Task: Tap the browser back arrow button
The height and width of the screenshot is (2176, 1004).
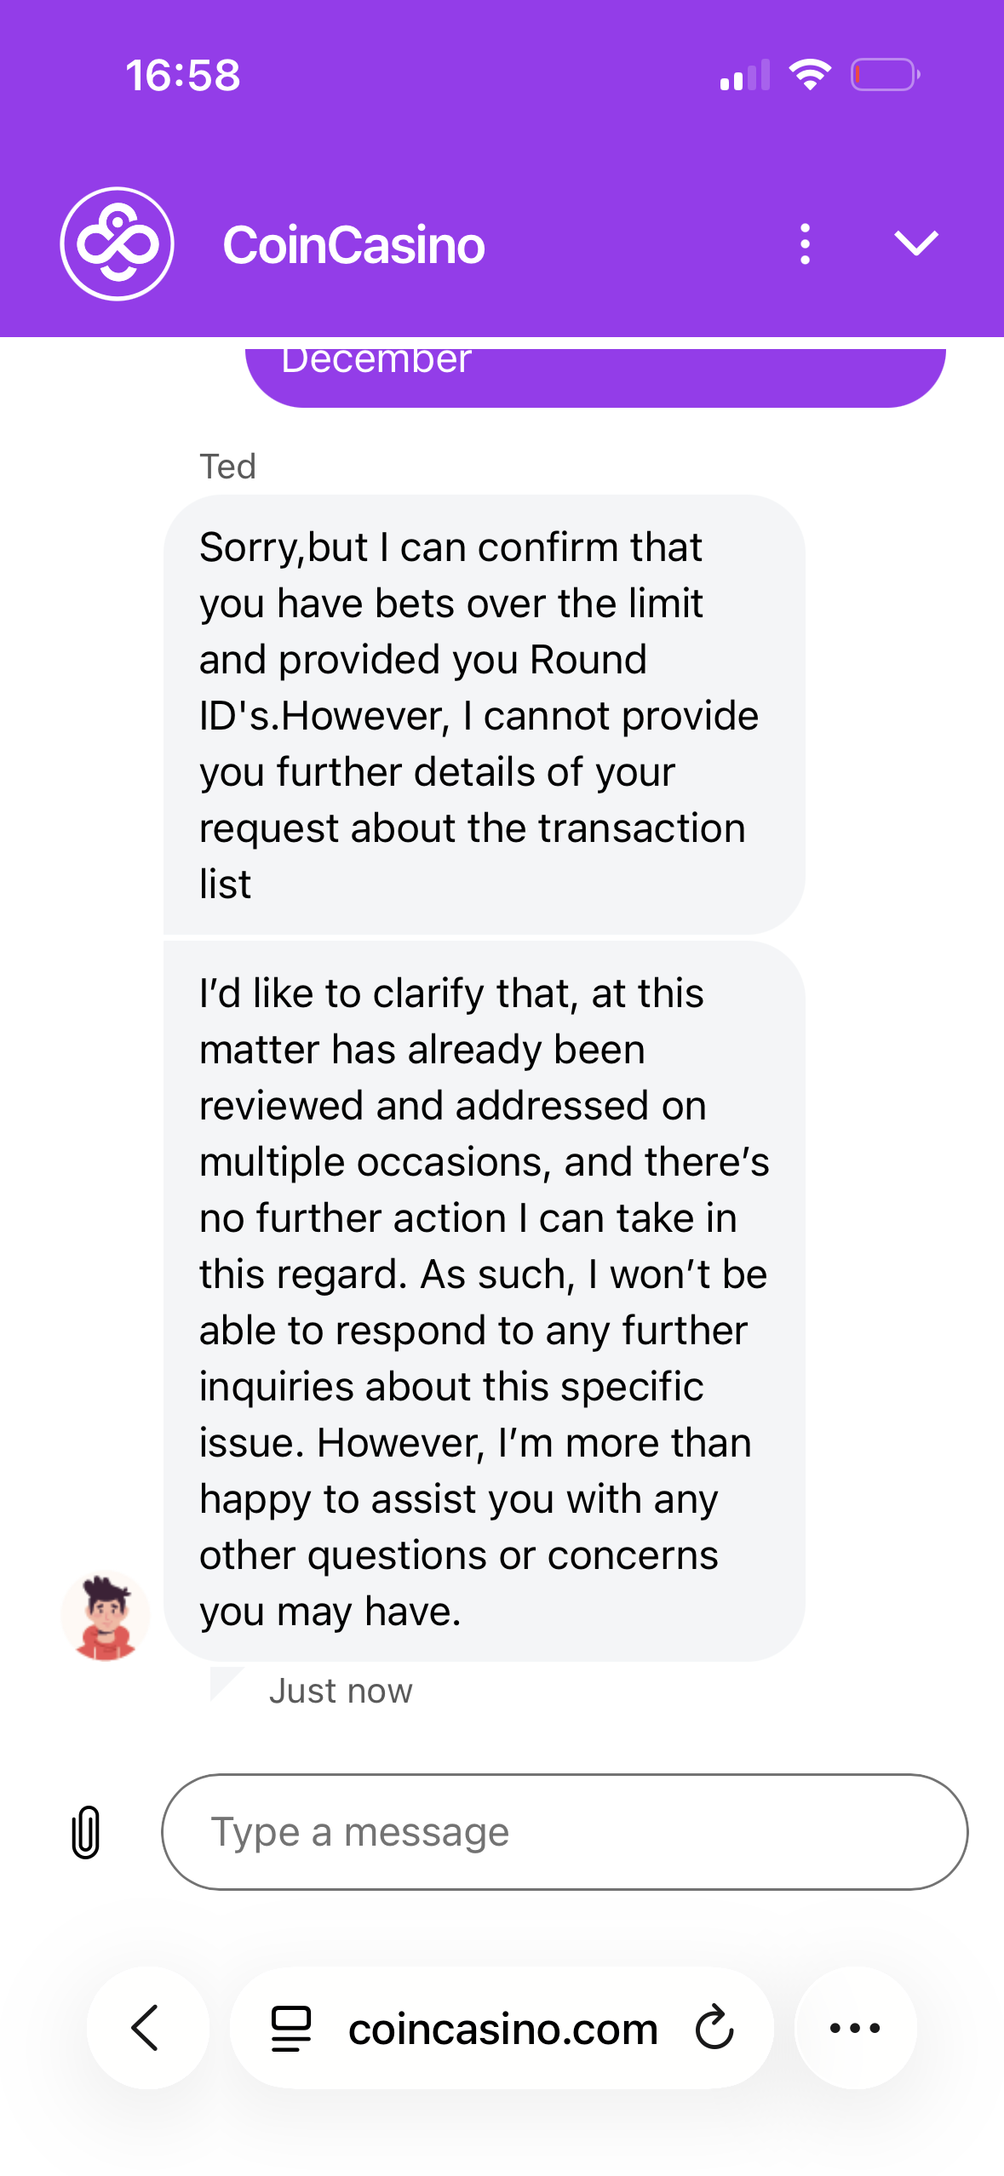Action: 147,2027
